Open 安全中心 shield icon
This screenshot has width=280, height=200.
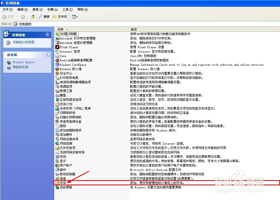coord(57,73)
